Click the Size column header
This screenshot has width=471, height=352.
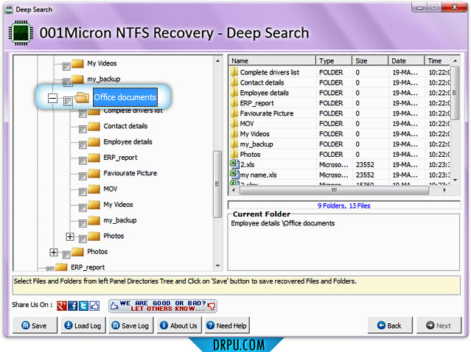click(x=370, y=61)
